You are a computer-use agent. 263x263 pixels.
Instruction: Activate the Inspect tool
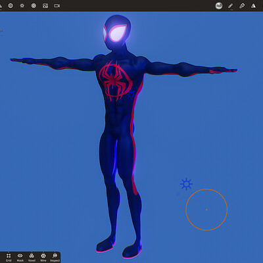click(55, 258)
